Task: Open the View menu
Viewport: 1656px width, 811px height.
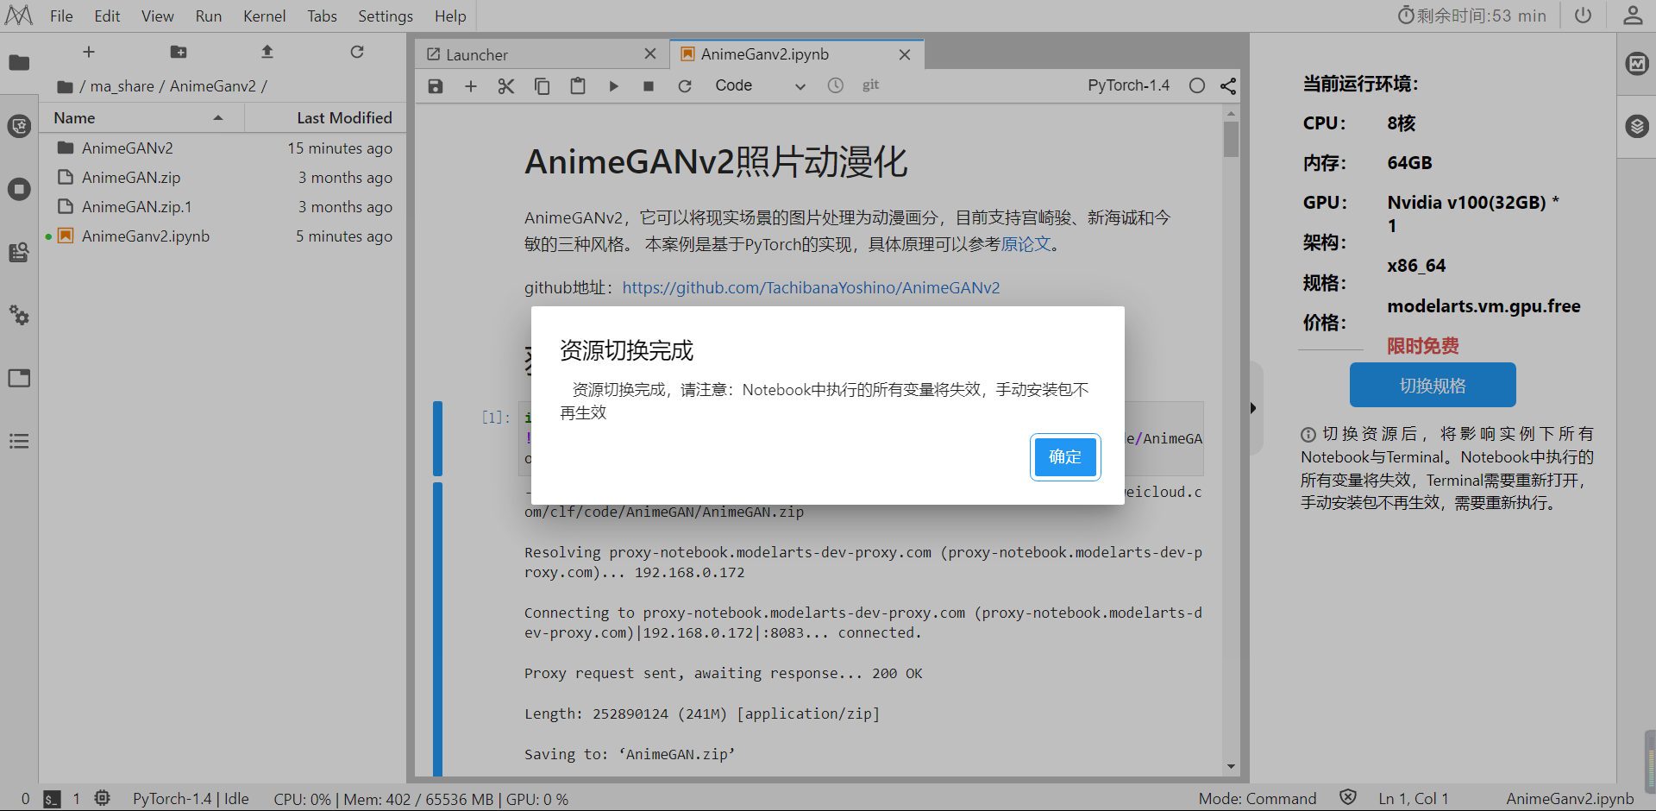Action: [x=158, y=16]
